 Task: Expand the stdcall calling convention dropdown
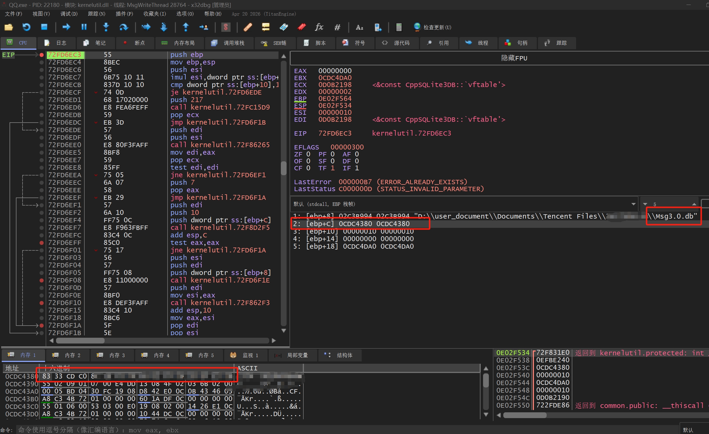tap(633, 204)
